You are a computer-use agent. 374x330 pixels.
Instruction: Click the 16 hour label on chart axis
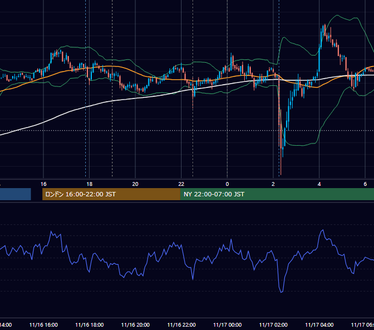43,184
